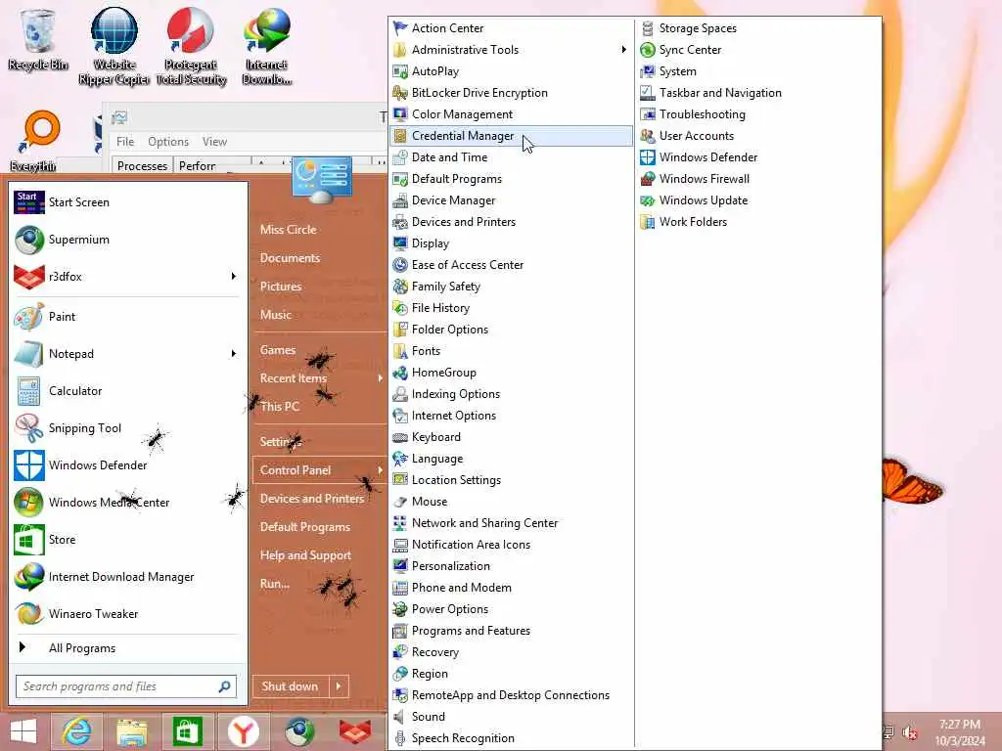The image size is (1002, 751).
Task: Launch Paint from the Start menu icon
Action: (28, 317)
